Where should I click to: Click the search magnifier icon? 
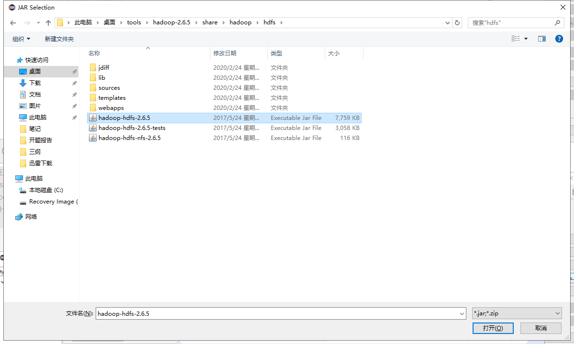point(557,22)
